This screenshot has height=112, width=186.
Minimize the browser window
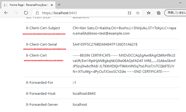coord(180,3)
